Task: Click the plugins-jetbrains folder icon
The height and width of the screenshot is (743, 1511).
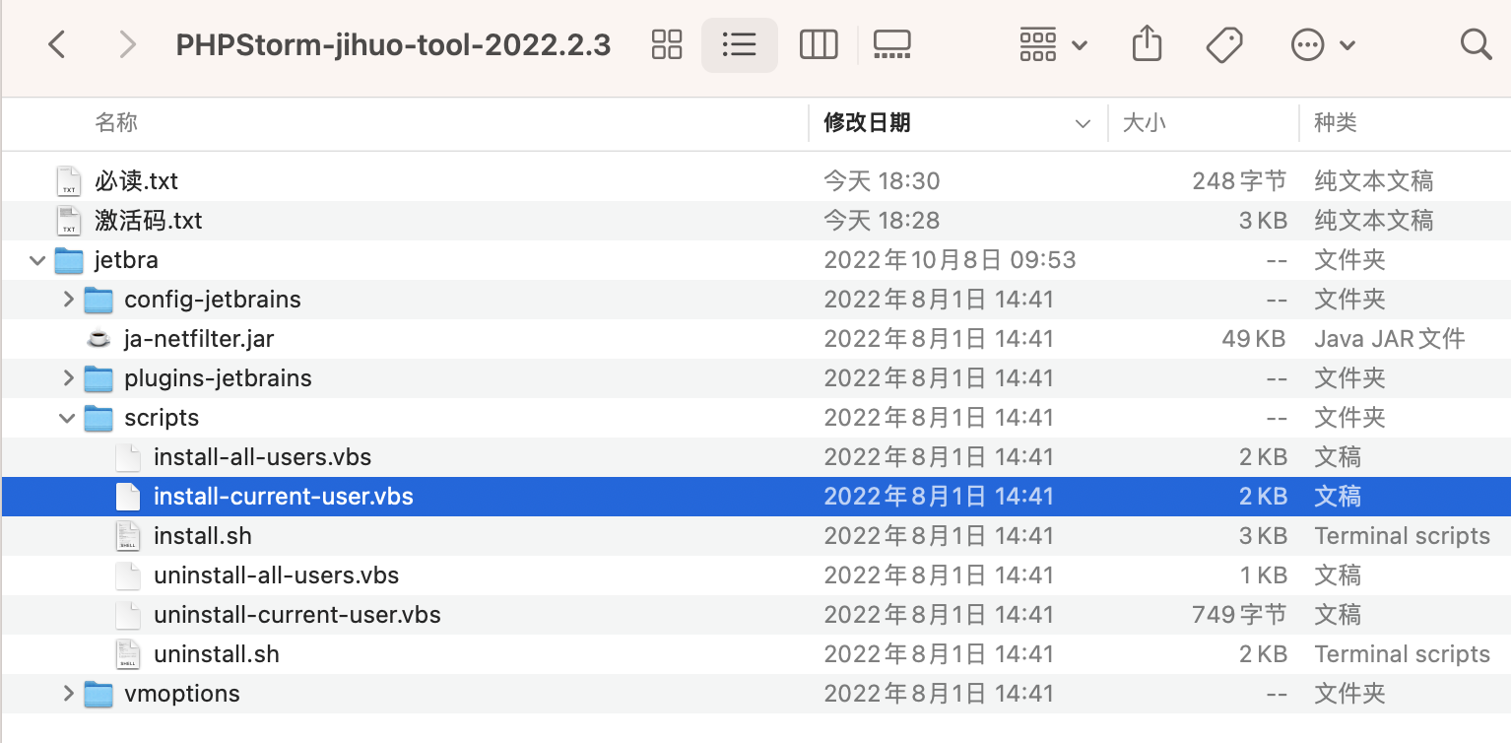Action: pos(99,378)
